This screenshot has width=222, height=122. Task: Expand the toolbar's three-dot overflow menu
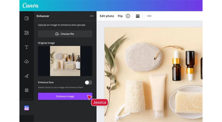click(149, 16)
